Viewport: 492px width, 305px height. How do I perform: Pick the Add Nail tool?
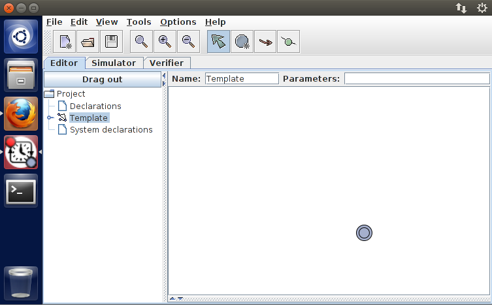(288, 42)
